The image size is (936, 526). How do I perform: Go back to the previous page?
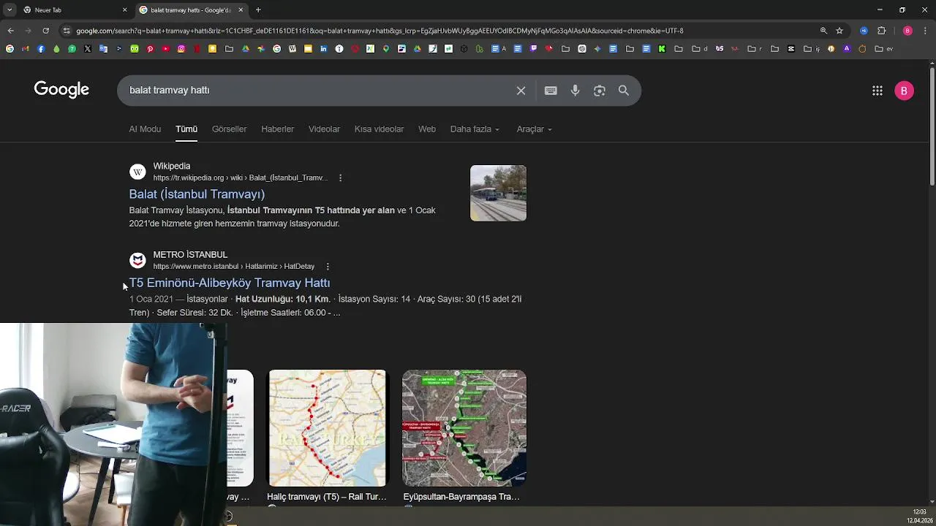pyautogui.click(x=10, y=31)
